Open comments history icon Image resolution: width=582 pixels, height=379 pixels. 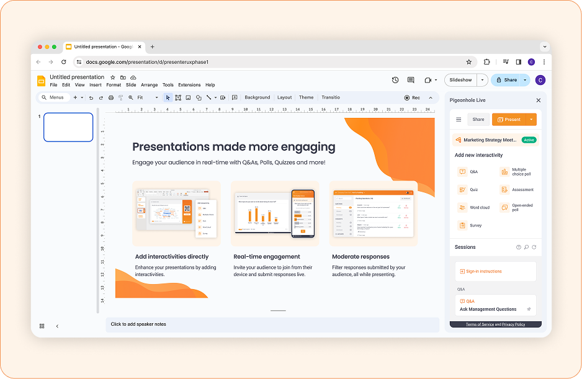coord(411,80)
